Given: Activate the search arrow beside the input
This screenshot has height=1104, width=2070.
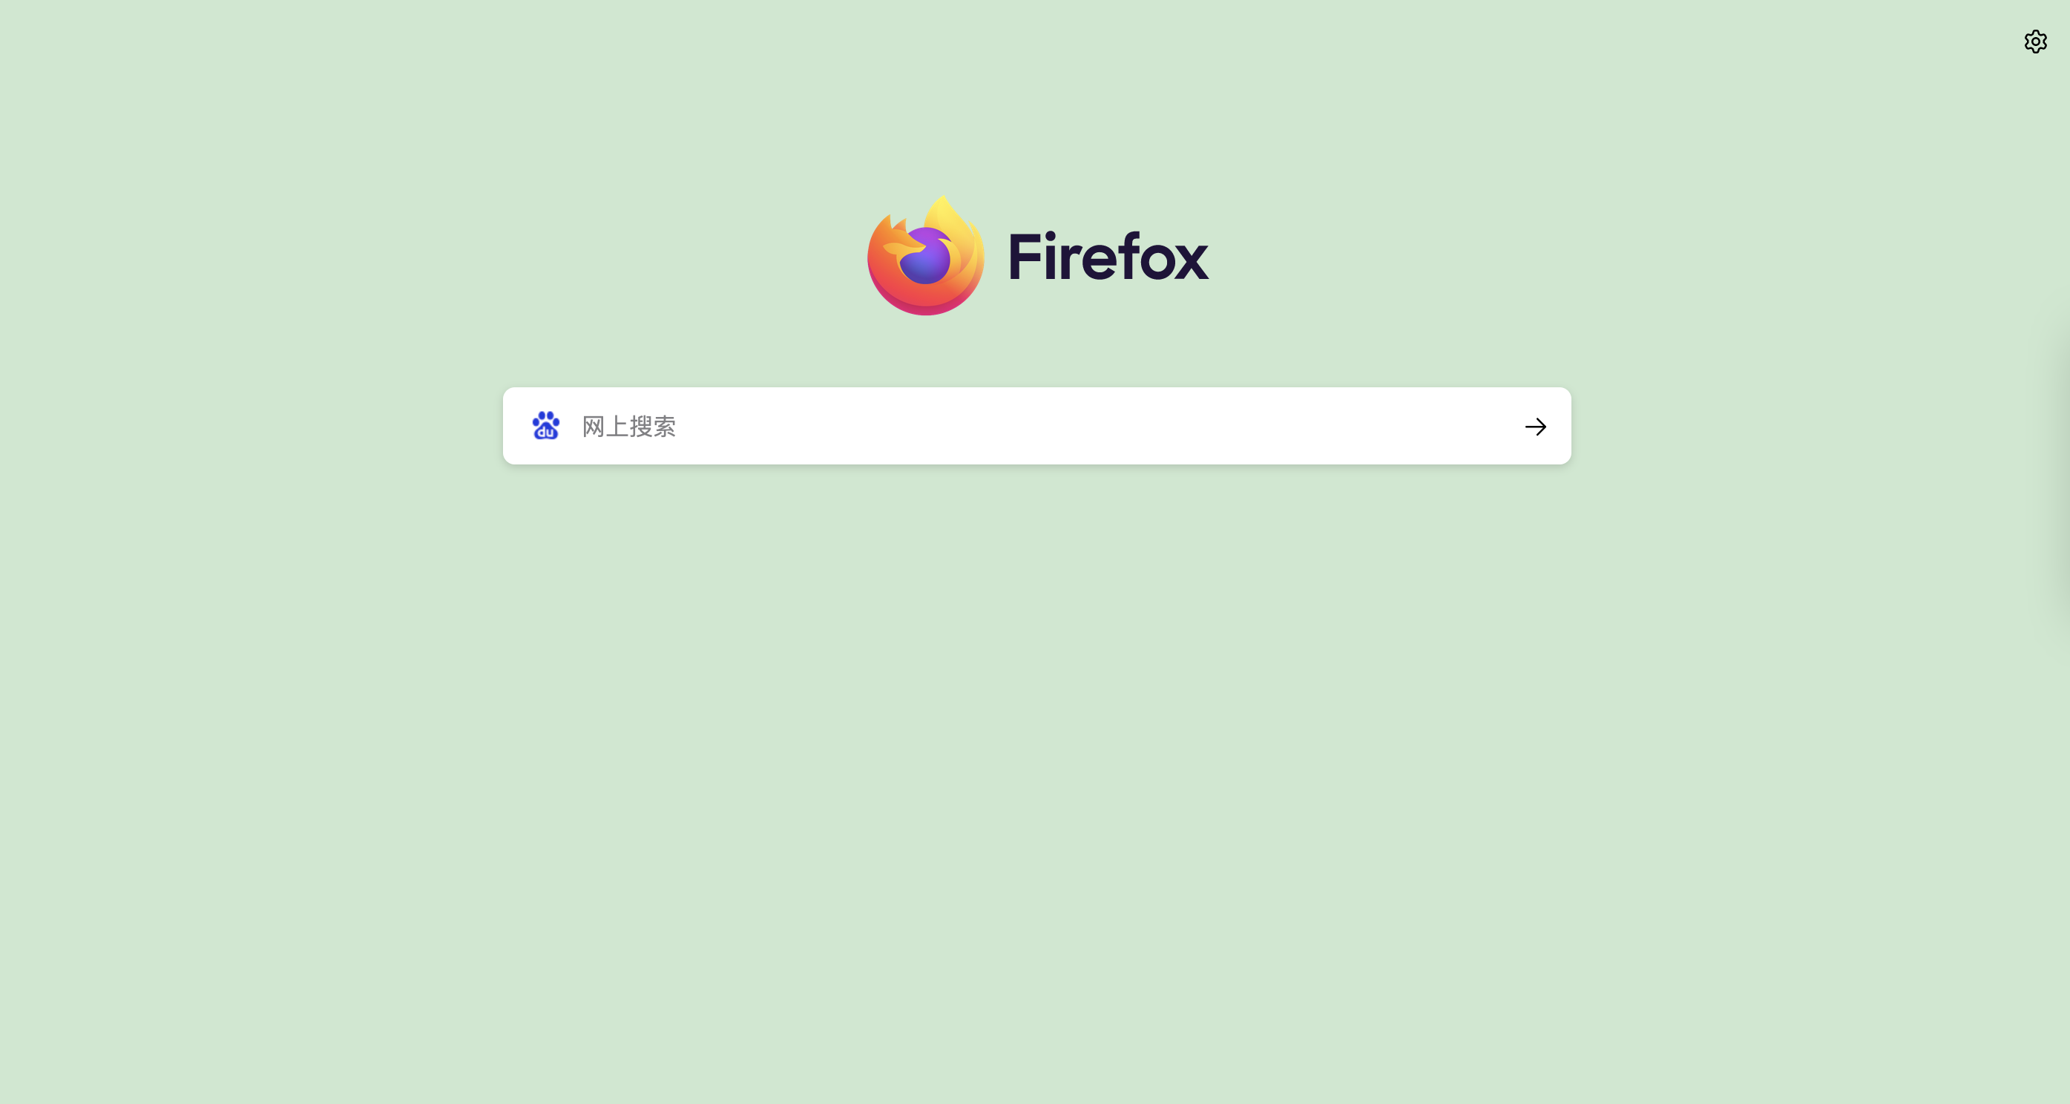Looking at the screenshot, I should pyautogui.click(x=1535, y=427).
